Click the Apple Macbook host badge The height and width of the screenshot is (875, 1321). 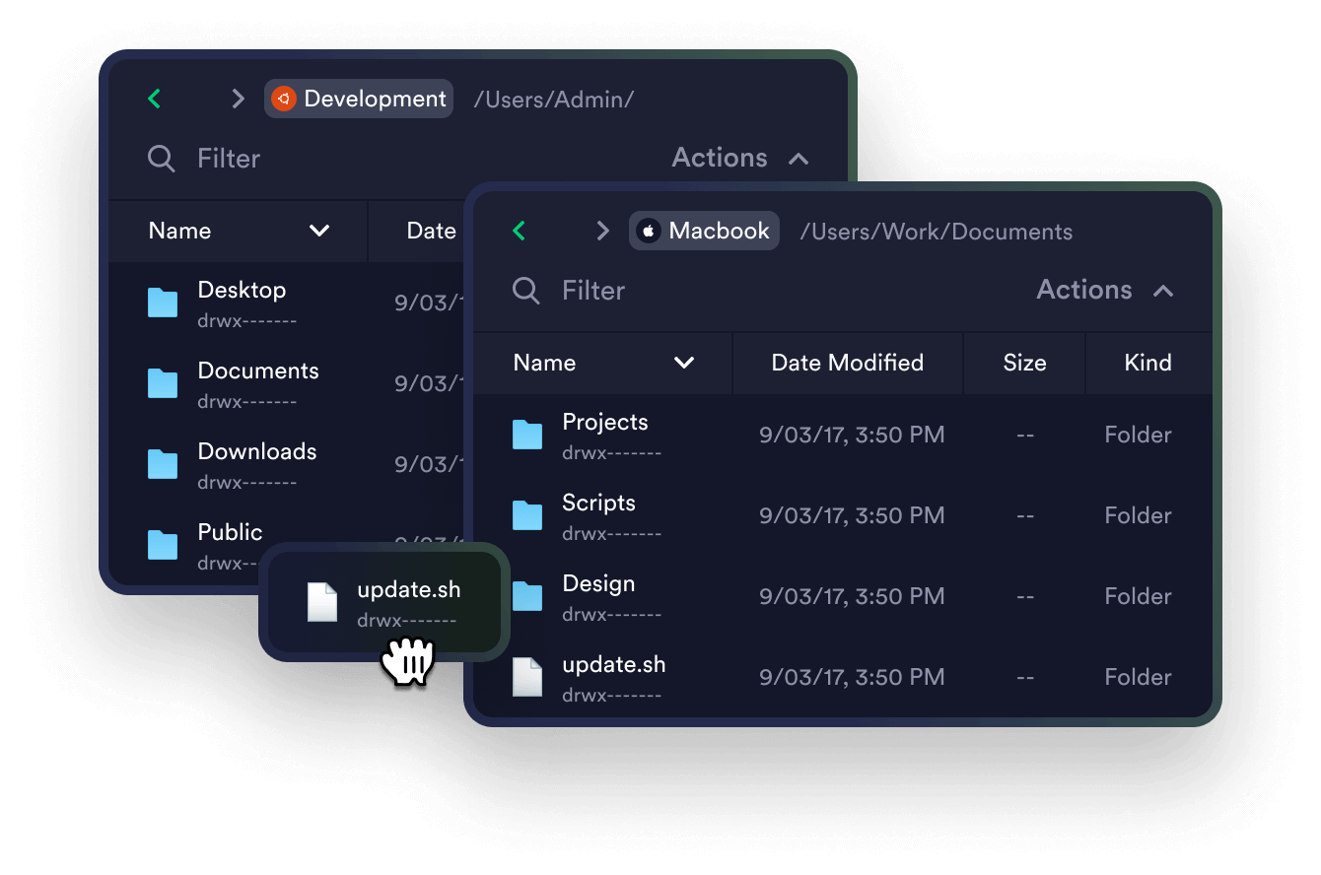point(704,231)
